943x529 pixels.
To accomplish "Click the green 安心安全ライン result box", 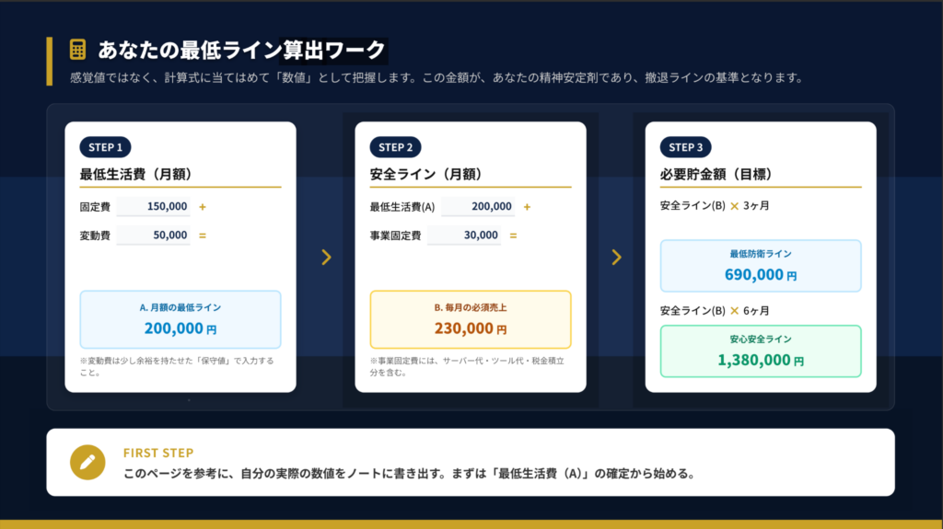I will coord(761,351).
